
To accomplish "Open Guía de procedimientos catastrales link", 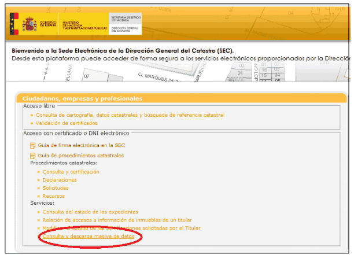I will click(80, 156).
